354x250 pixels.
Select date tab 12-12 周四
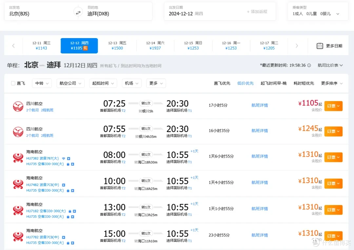[79, 46]
